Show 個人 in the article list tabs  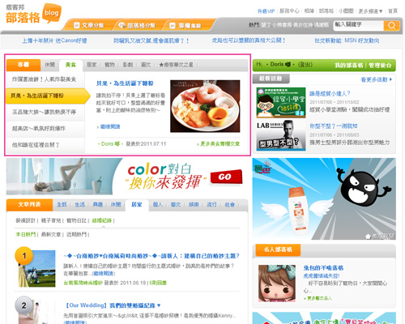[158, 205]
